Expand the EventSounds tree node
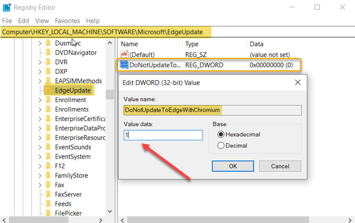 (40, 147)
